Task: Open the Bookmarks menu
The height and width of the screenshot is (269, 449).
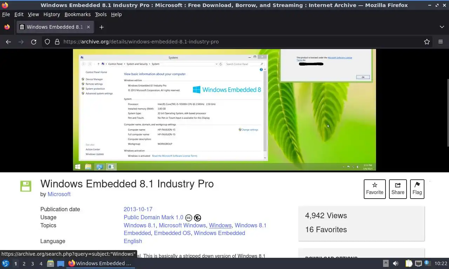Action: point(78,14)
